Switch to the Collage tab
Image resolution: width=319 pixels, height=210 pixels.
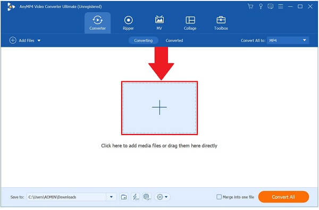[190, 23]
